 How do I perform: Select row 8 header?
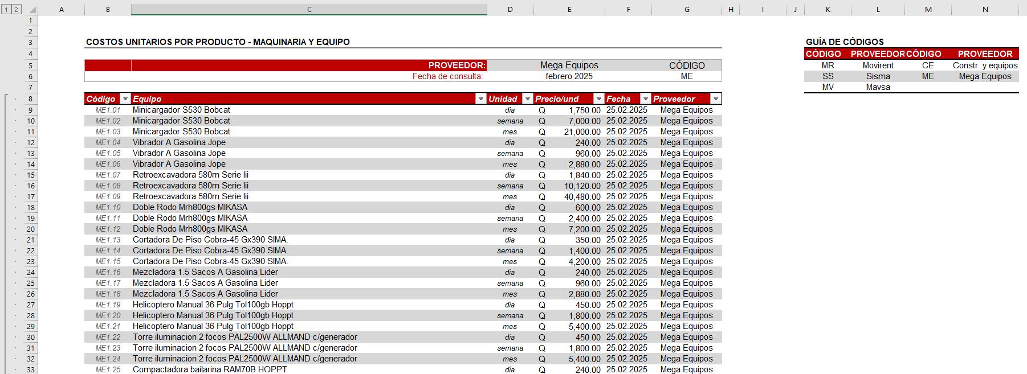tap(31, 99)
